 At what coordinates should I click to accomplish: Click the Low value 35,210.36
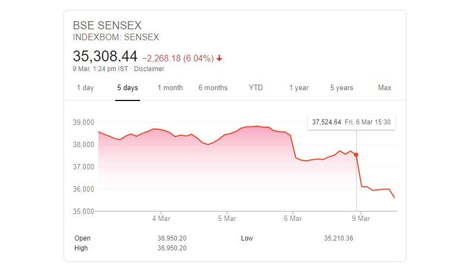(339, 238)
